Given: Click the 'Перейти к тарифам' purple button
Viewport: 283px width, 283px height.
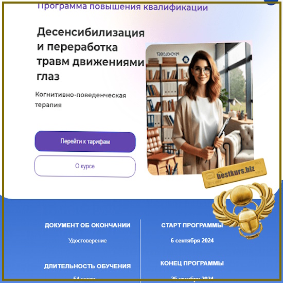Looking at the screenshot, I should 85,141.
